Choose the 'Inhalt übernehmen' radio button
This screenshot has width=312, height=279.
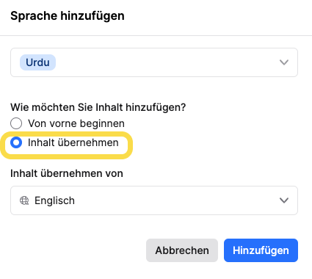pos(16,142)
